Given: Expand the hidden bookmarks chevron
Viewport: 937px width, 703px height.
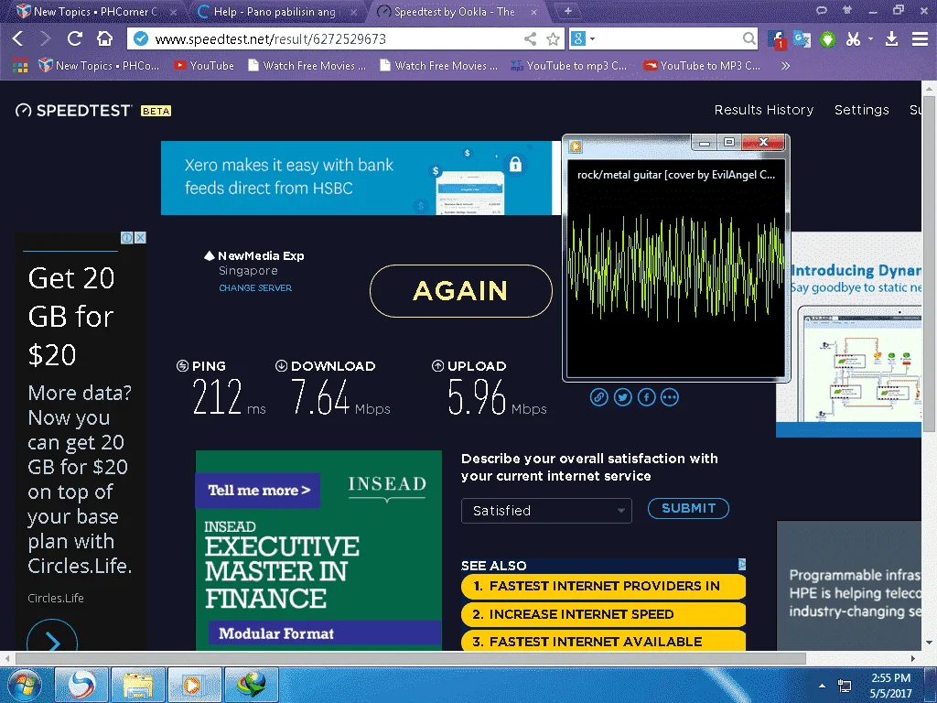Looking at the screenshot, I should 785,66.
